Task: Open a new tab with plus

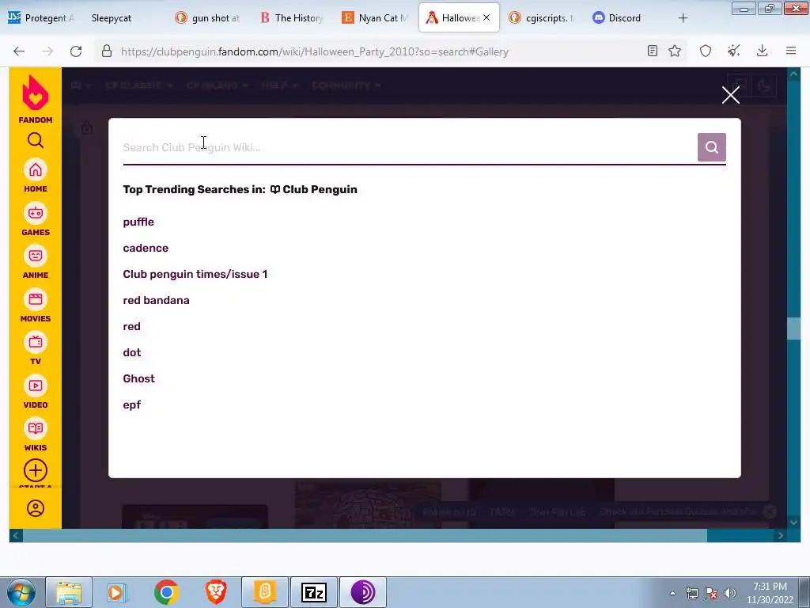Action: 683,18
